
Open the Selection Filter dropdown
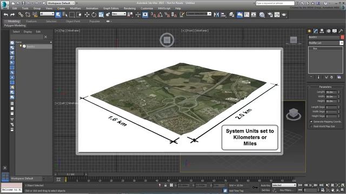[x=47, y=14]
